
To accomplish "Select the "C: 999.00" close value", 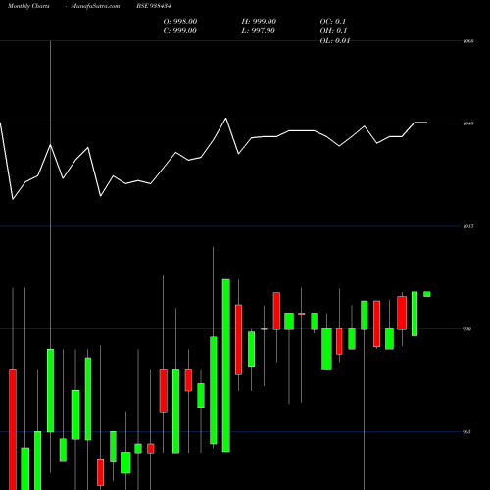I will (180, 31).
